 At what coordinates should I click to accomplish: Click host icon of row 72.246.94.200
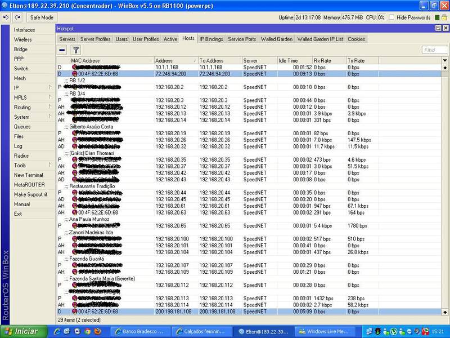tap(75, 74)
